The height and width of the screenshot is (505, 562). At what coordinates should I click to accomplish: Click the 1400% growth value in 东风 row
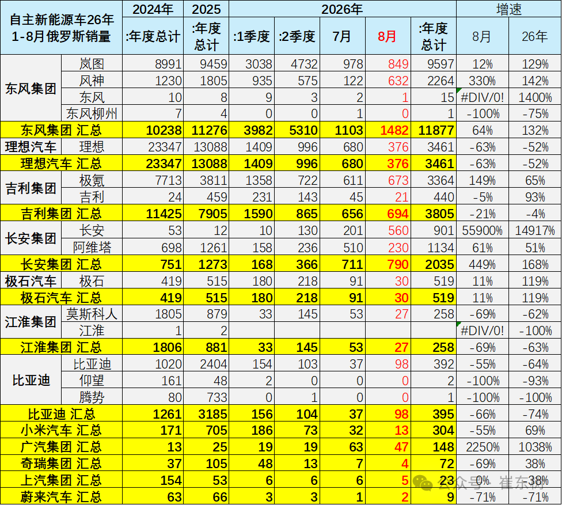[x=535, y=97]
